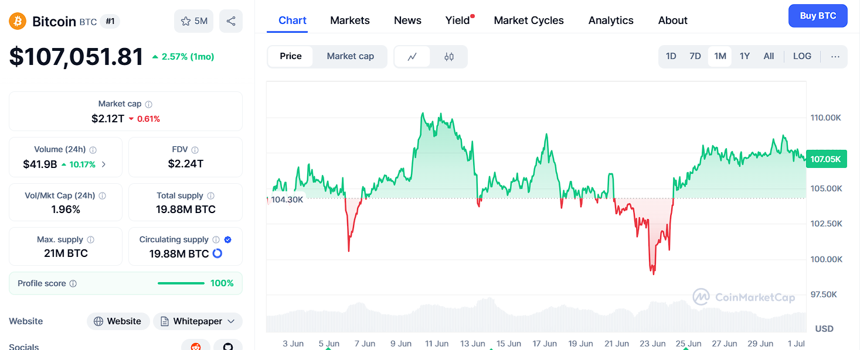Click the document icon on Whitepaper button
860x350 pixels.
tap(164, 321)
